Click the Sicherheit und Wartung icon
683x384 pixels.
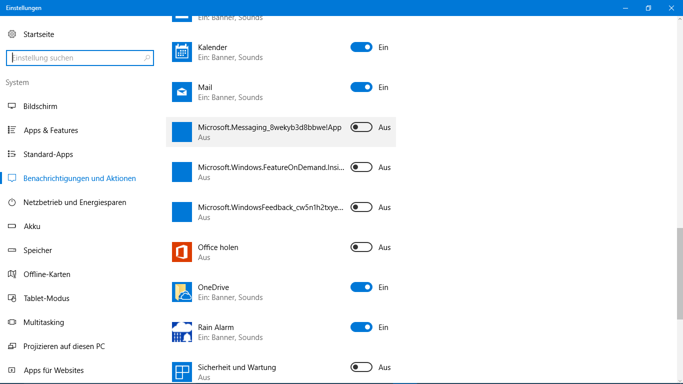[182, 372]
